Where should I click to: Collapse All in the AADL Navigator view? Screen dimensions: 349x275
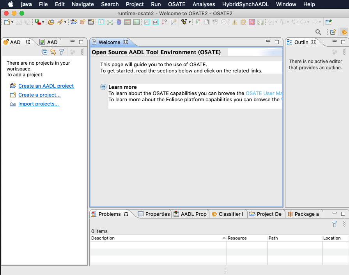pyautogui.click(x=44, y=52)
